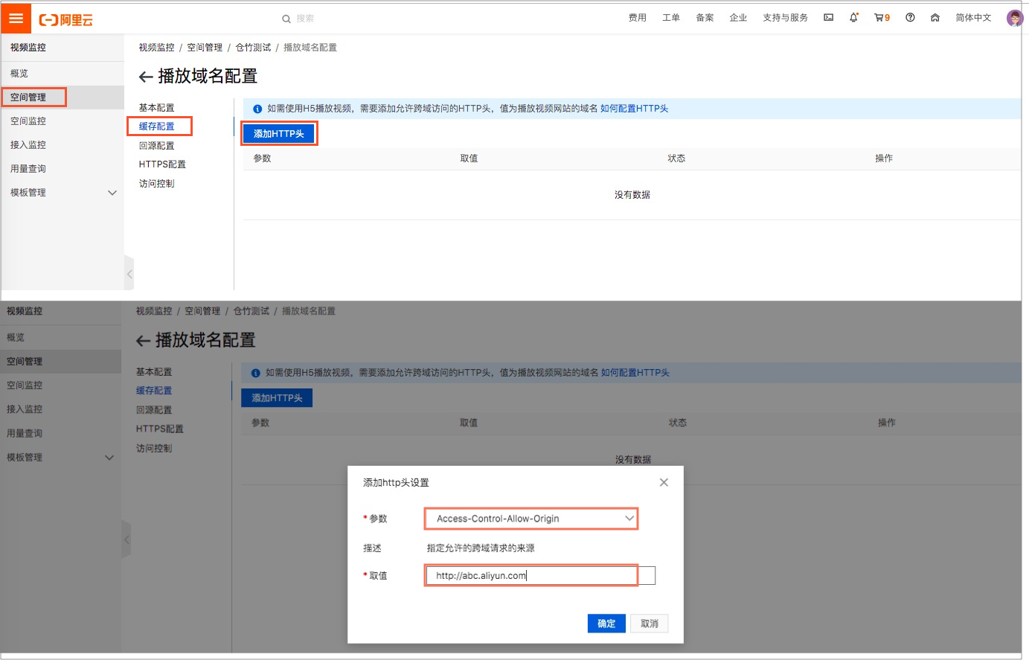This screenshot has width=1029, height=660.
Task: Click the help question-mark icon
Action: tap(909, 17)
